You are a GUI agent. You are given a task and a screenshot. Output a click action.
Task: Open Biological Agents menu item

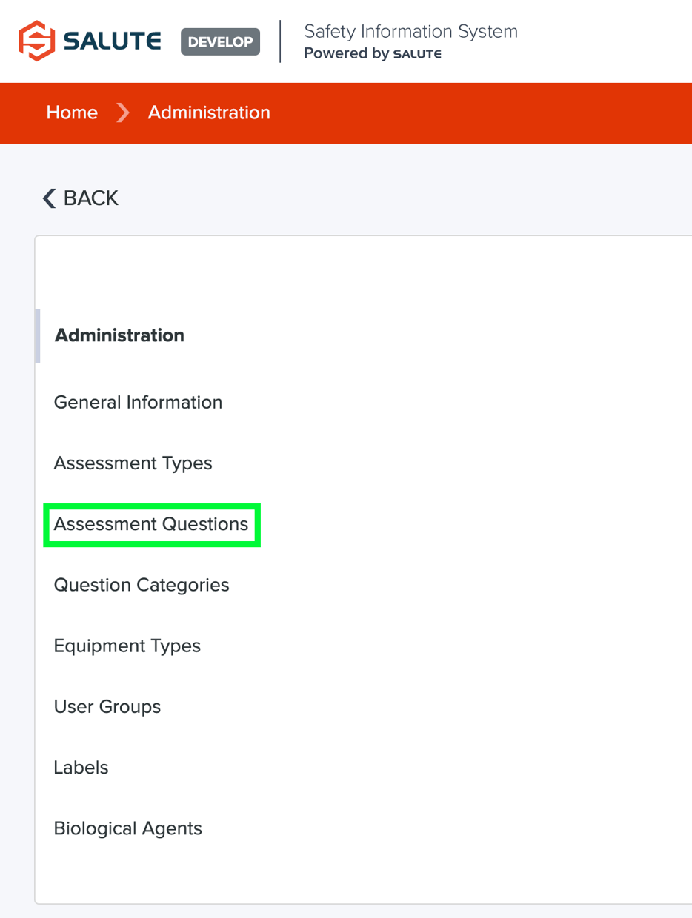tap(128, 828)
